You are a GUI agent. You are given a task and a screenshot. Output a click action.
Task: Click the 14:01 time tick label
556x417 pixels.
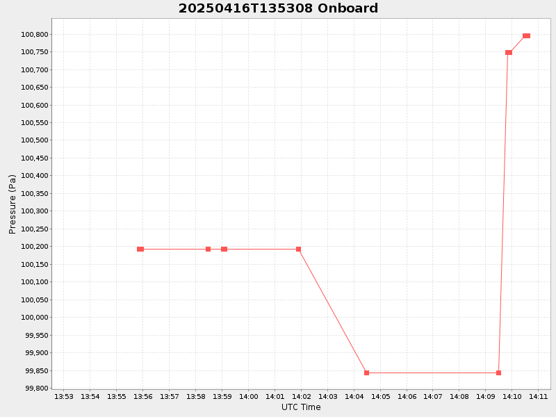275,396
